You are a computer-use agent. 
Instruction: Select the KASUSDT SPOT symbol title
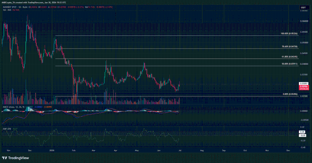point(10,7)
